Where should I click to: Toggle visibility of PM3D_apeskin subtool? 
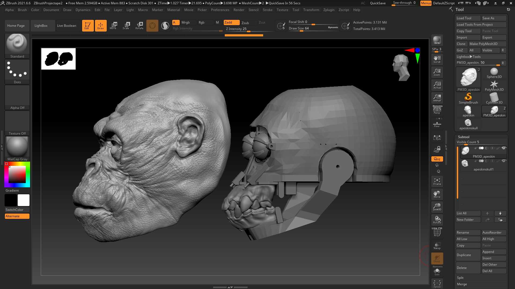click(504, 148)
